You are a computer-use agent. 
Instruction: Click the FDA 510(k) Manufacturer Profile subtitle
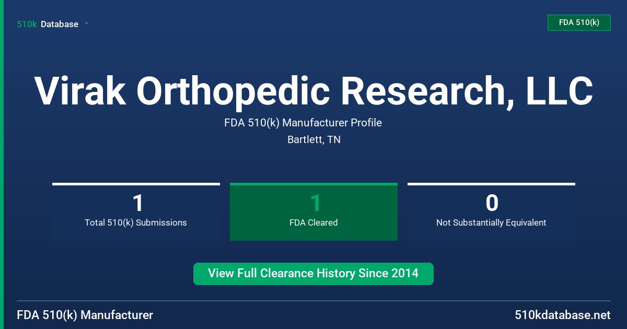click(x=303, y=123)
